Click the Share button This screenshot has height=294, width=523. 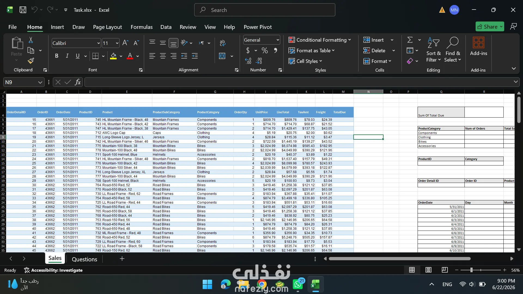tap(490, 26)
